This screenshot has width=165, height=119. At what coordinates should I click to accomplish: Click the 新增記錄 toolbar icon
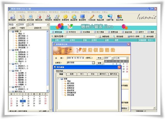coord(22,17)
